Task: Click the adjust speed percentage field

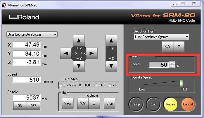Action: tap(159, 65)
